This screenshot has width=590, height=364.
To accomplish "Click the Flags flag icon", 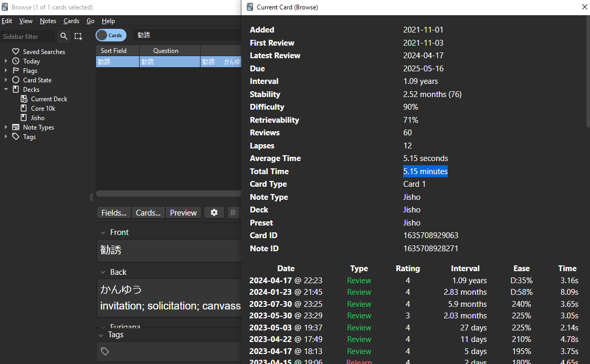I will coord(16,70).
